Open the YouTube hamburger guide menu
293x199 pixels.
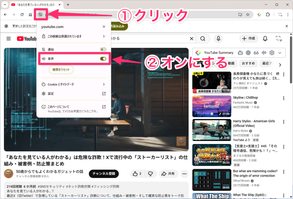(9, 39)
